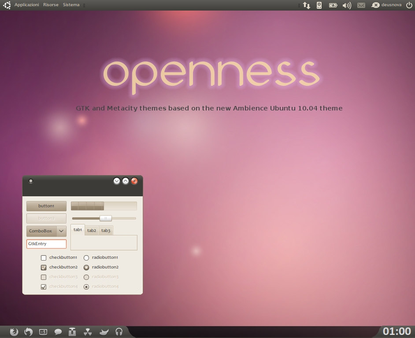The image size is (415, 338).
Task: Click the horizontal slider handle
Action: point(106,218)
